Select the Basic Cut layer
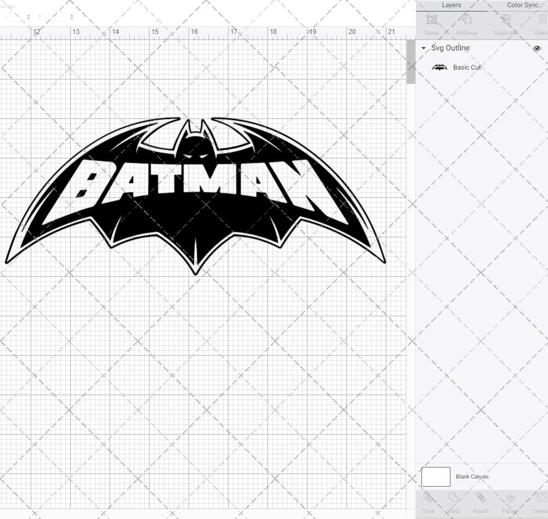 (467, 67)
